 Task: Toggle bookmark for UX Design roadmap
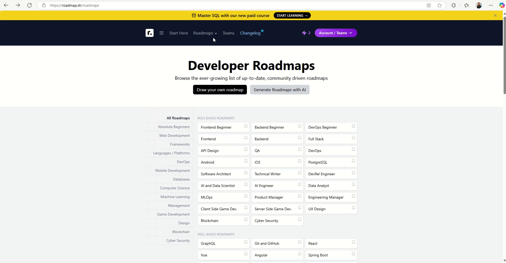pyautogui.click(x=353, y=208)
